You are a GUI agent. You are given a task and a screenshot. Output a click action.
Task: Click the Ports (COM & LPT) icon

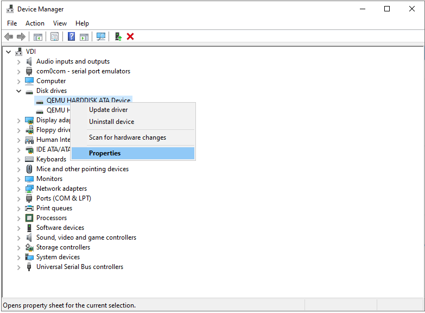click(29, 198)
